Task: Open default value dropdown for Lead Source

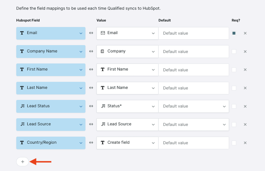Action: (194, 124)
